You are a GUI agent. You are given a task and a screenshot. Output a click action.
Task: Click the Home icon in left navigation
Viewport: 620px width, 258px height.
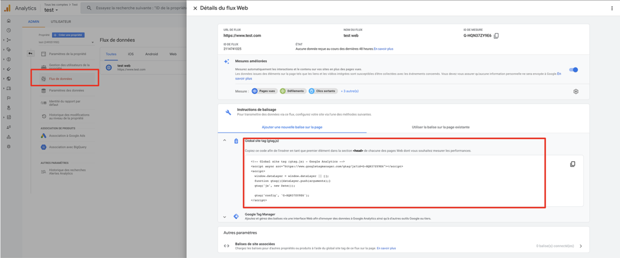tap(9, 21)
